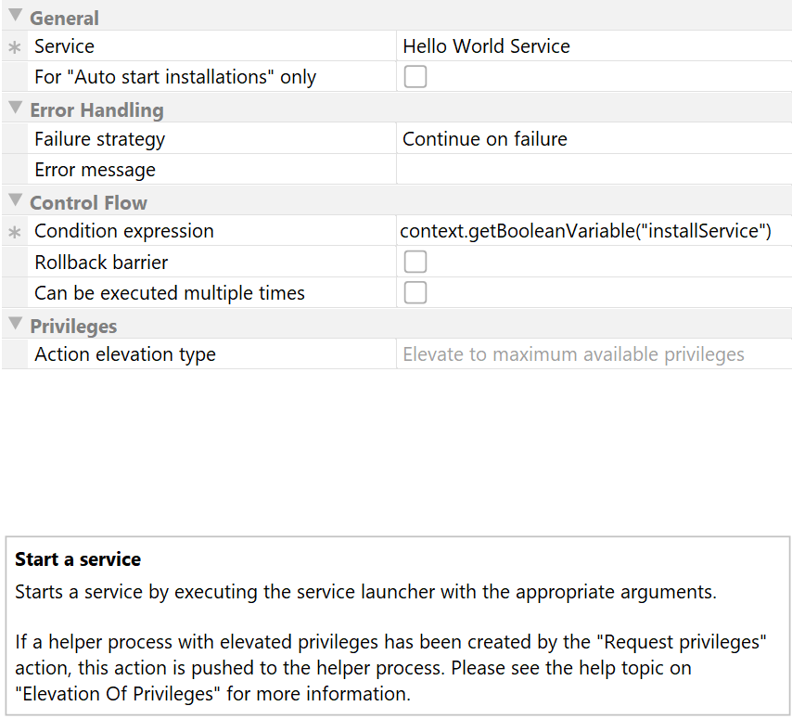The image size is (792, 719).
Task: Collapse the Control Flow section triangle
Action: click(x=15, y=201)
